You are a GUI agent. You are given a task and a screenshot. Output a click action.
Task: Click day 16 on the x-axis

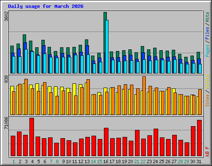106,161
